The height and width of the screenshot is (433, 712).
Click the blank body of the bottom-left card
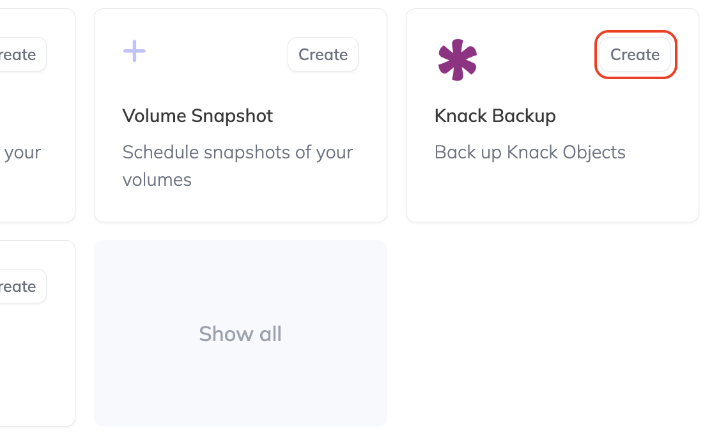(35, 364)
